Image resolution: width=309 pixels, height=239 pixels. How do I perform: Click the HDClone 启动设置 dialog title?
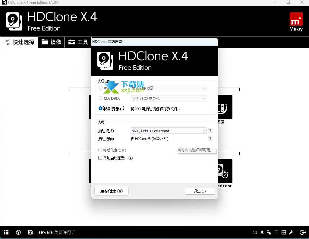pos(107,42)
